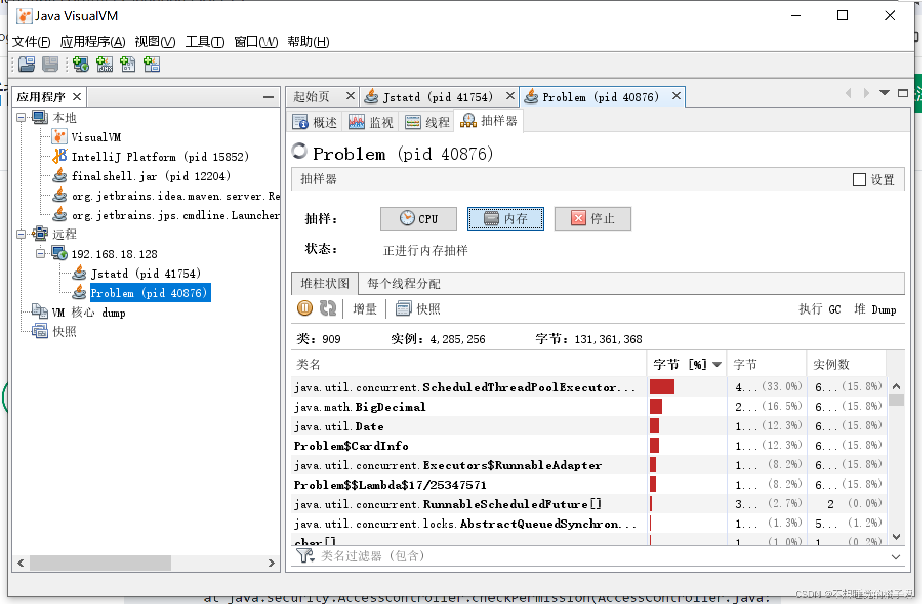The width and height of the screenshot is (922, 604).
Task: Open 帮助(H) menu
Action: pos(309,42)
